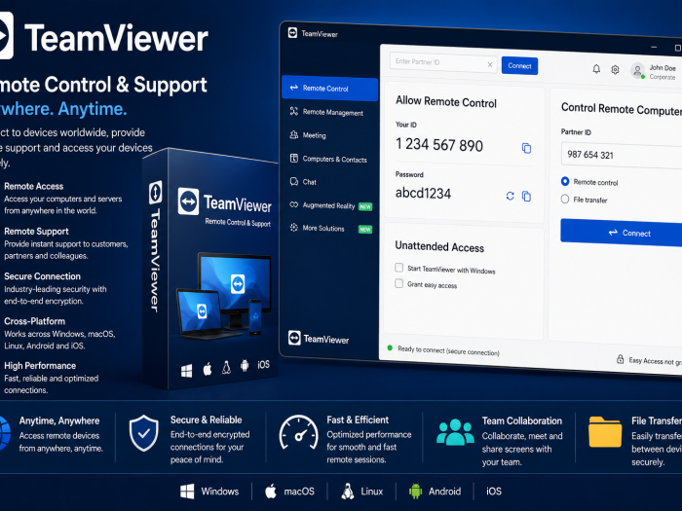Click the Easy Access lock icon
This screenshot has width=682, height=511.
pos(621,359)
